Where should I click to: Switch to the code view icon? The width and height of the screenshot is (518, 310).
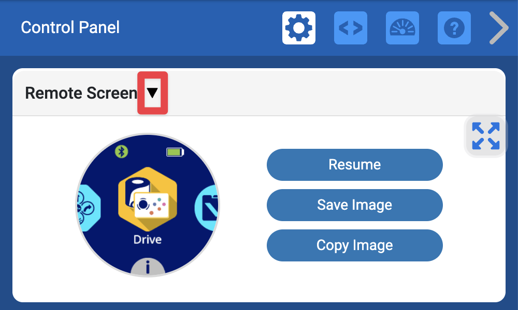point(350,28)
